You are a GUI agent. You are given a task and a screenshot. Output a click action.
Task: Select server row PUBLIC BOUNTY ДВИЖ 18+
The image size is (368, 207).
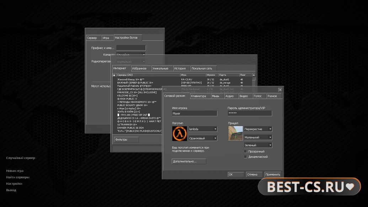pos(137,105)
